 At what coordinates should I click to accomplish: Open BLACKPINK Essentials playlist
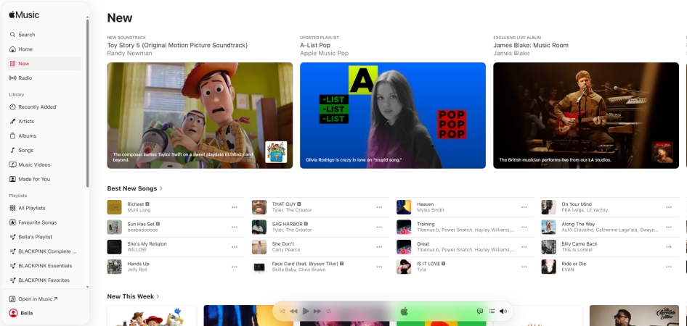point(44,266)
